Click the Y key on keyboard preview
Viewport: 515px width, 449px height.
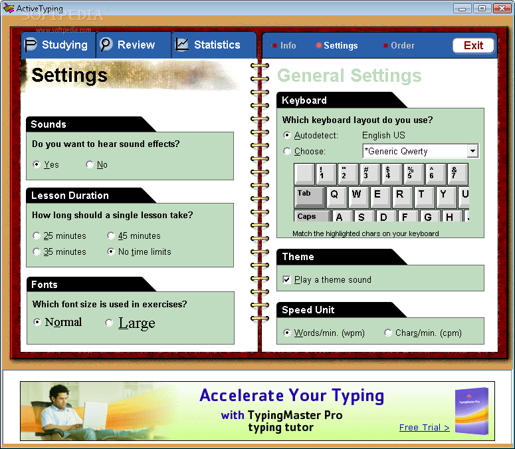[x=447, y=196]
